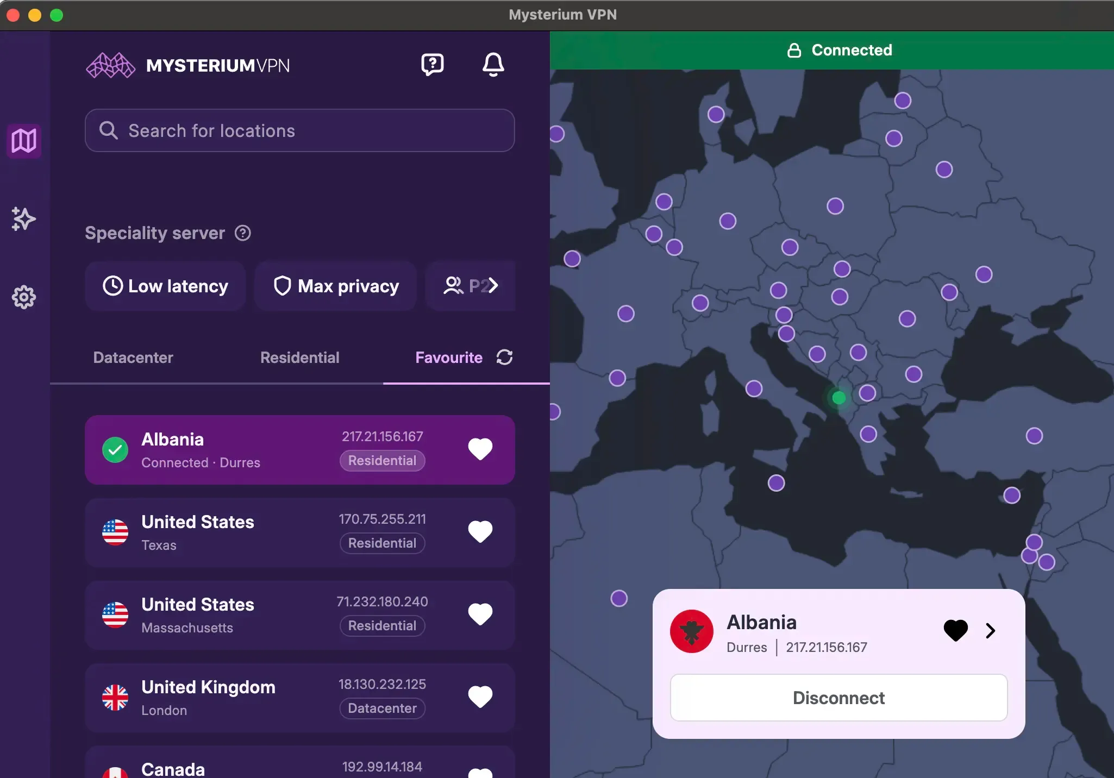This screenshot has height=778, width=1114.
Task: Open the sparkle features sidebar icon
Action: [x=24, y=219]
